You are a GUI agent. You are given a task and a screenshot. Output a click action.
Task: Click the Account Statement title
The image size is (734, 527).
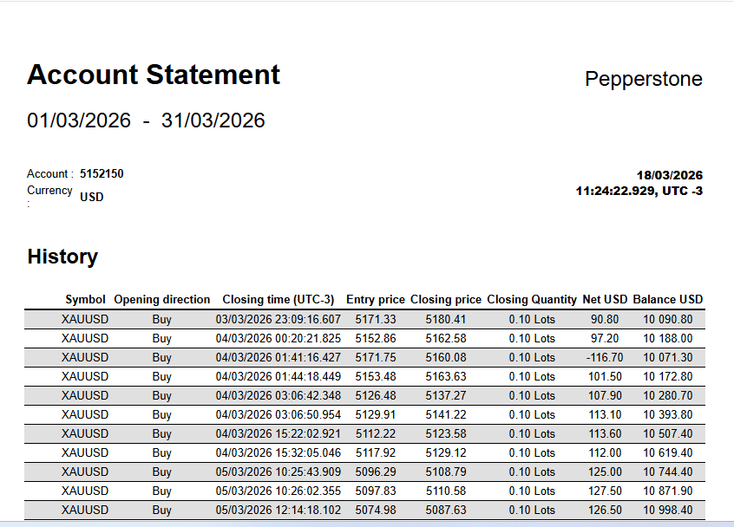(154, 75)
